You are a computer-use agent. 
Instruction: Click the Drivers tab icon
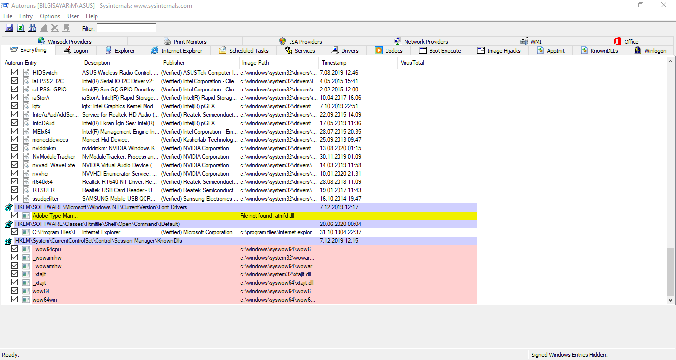(335, 50)
